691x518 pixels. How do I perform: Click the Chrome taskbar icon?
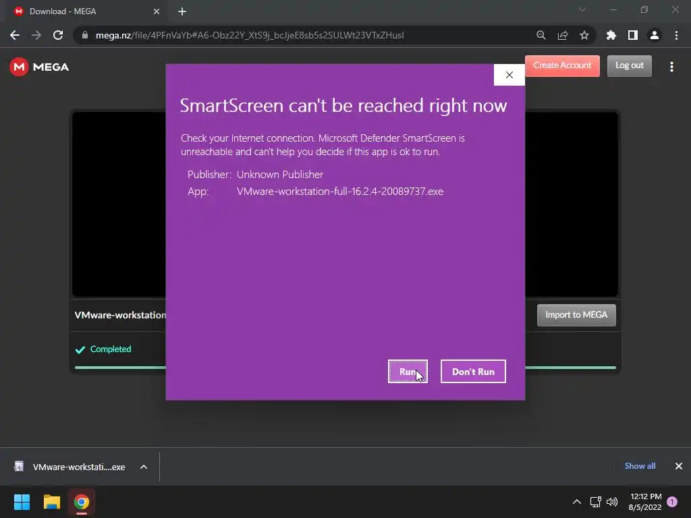click(82, 502)
